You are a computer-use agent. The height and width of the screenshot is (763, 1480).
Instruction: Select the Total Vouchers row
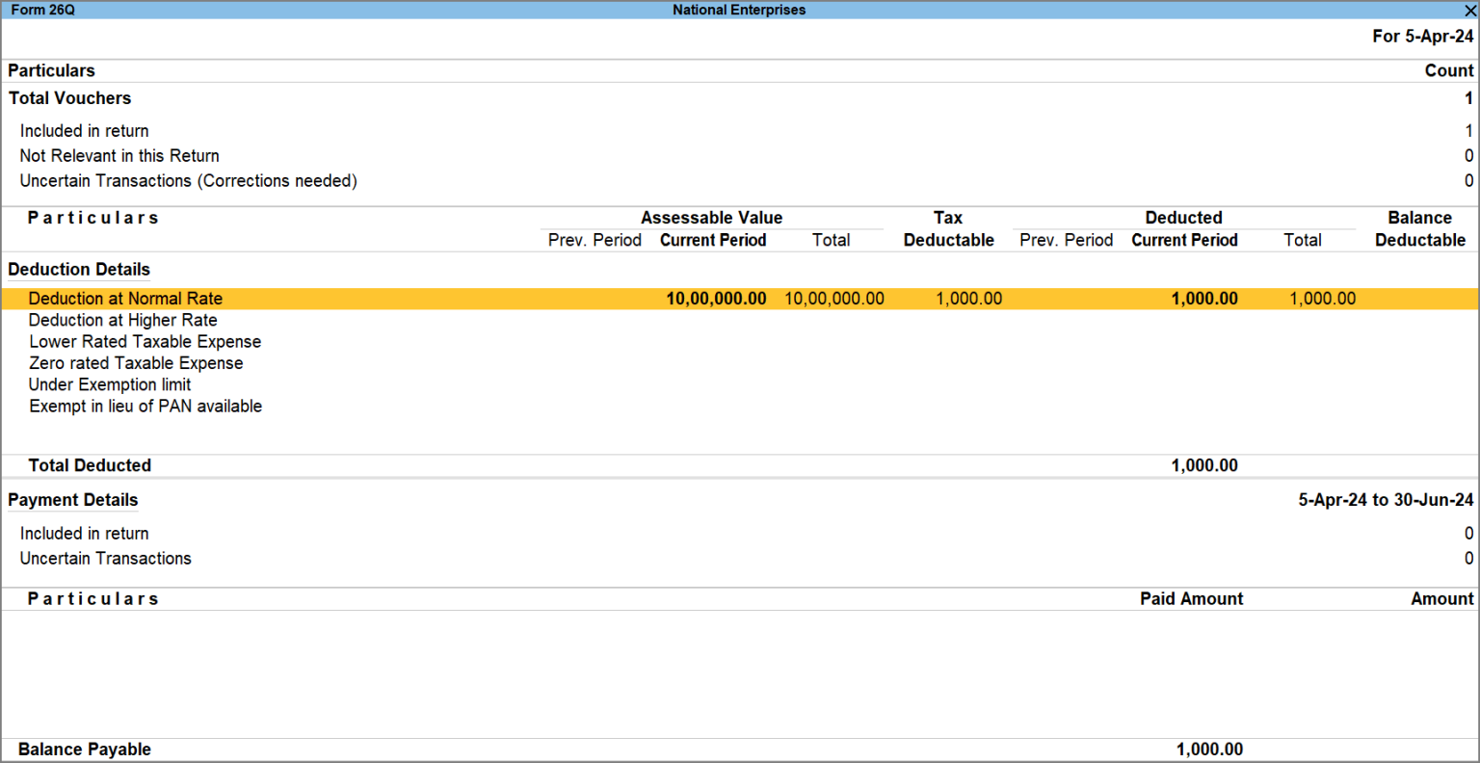69,98
